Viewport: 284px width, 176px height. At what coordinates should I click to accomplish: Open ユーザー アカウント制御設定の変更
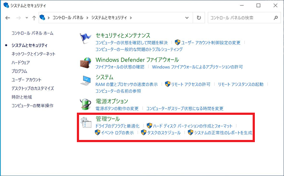[211, 43]
